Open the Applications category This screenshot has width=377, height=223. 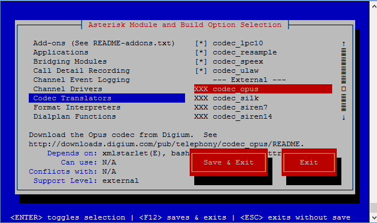point(61,52)
